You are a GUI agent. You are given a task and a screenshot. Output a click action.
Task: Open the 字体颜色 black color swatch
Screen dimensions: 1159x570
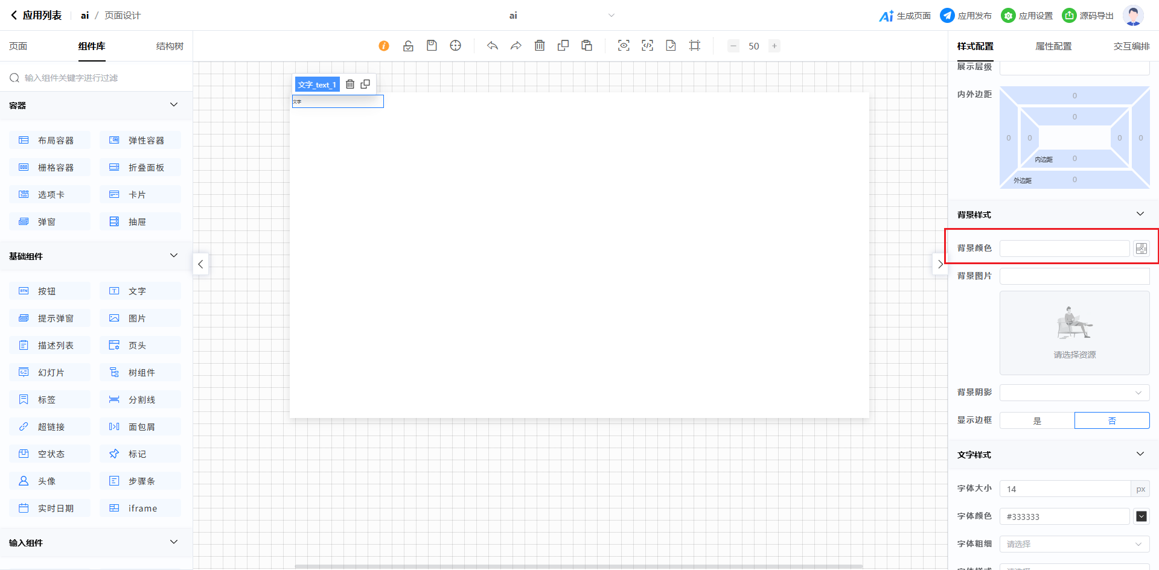point(1141,516)
